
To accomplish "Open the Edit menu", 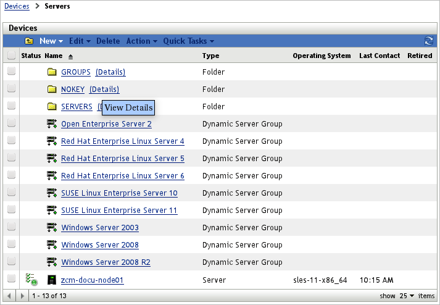I will pos(80,41).
